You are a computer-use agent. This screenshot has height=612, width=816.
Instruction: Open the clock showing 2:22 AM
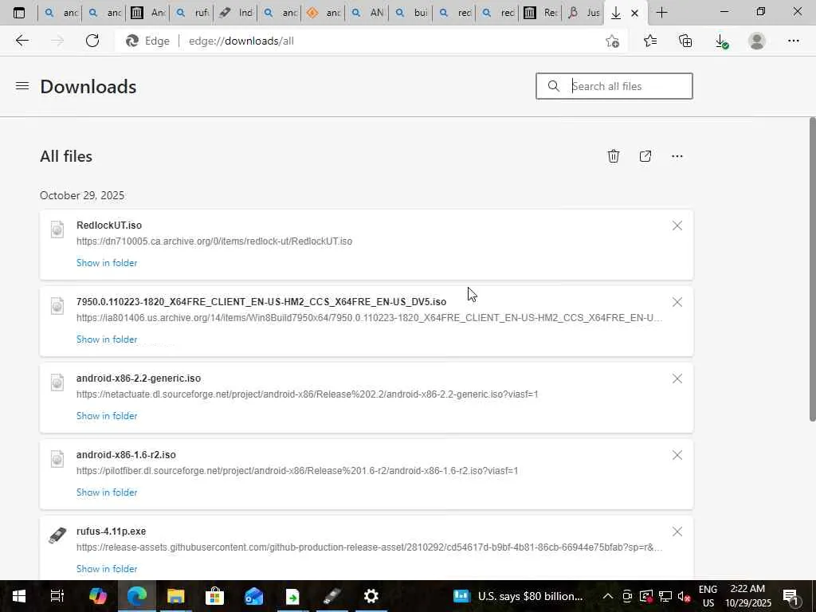click(747, 596)
